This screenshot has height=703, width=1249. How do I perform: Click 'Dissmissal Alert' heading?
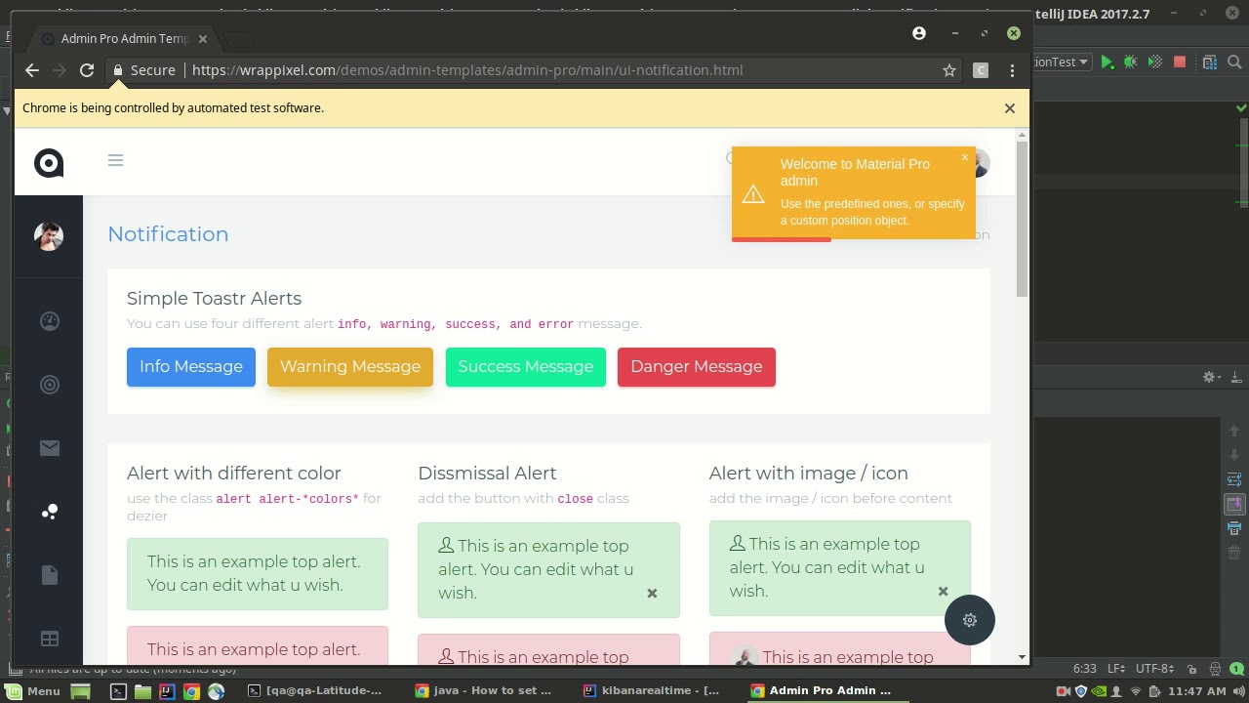487,474
